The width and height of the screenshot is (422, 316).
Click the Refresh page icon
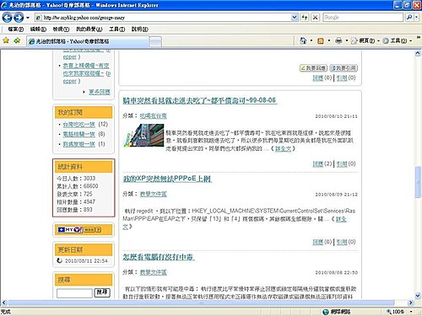click(305, 18)
